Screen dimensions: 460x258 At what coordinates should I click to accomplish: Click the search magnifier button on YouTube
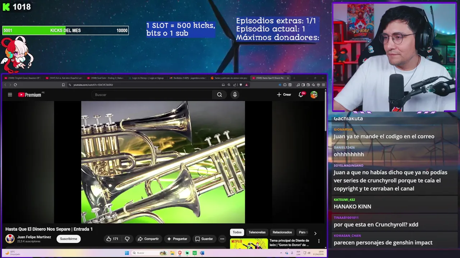tap(220, 95)
